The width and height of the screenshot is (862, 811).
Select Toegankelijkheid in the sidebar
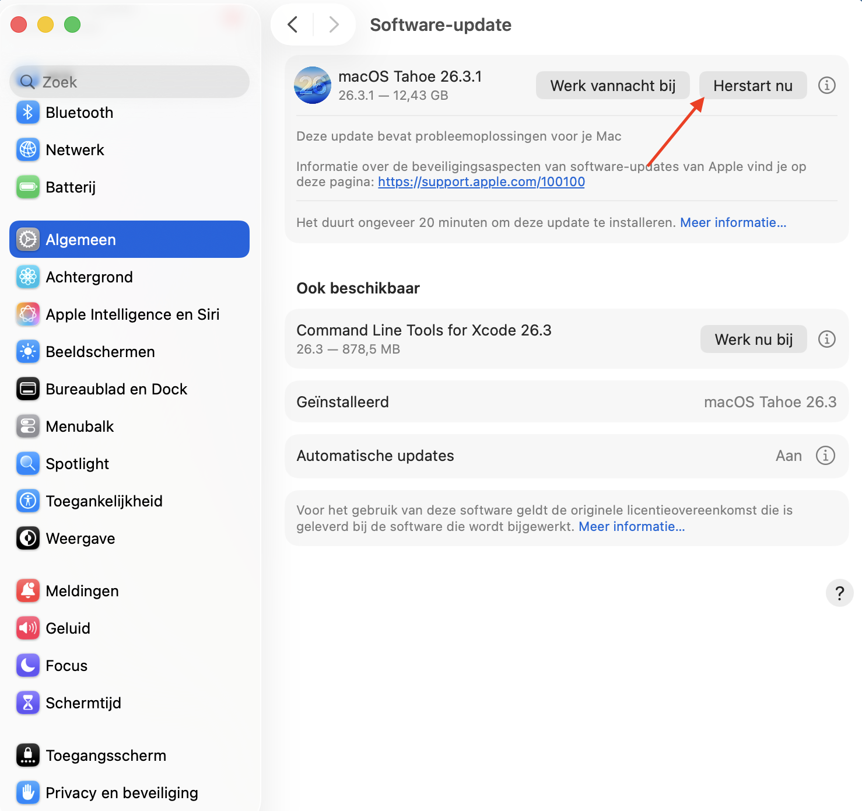(104, 501)
